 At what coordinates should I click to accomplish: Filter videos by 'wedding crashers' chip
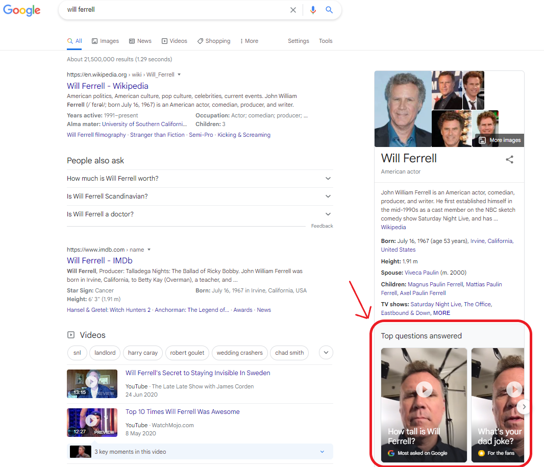tap(240, 353)
